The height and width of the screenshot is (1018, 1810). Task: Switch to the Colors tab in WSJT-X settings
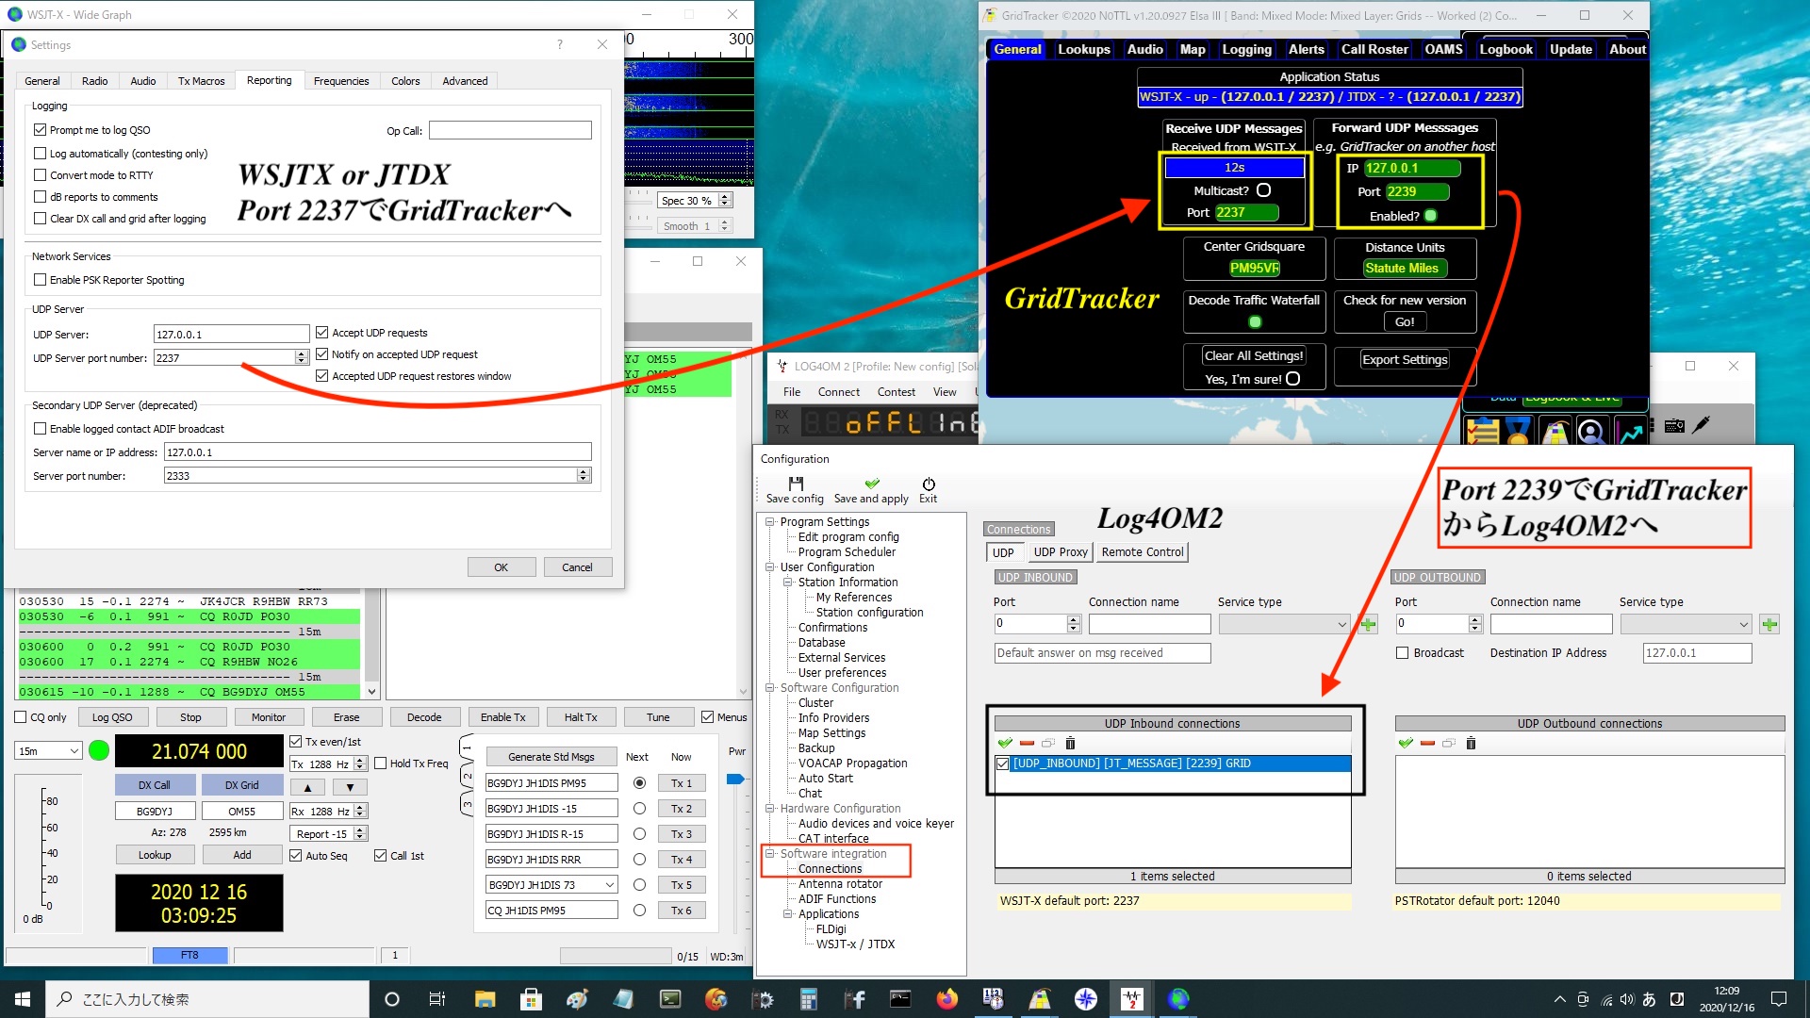[x=405, y=80]
